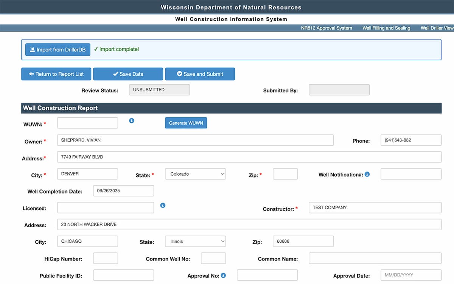
Task: Click the HiCap Number input box
Action: [105, 259]
